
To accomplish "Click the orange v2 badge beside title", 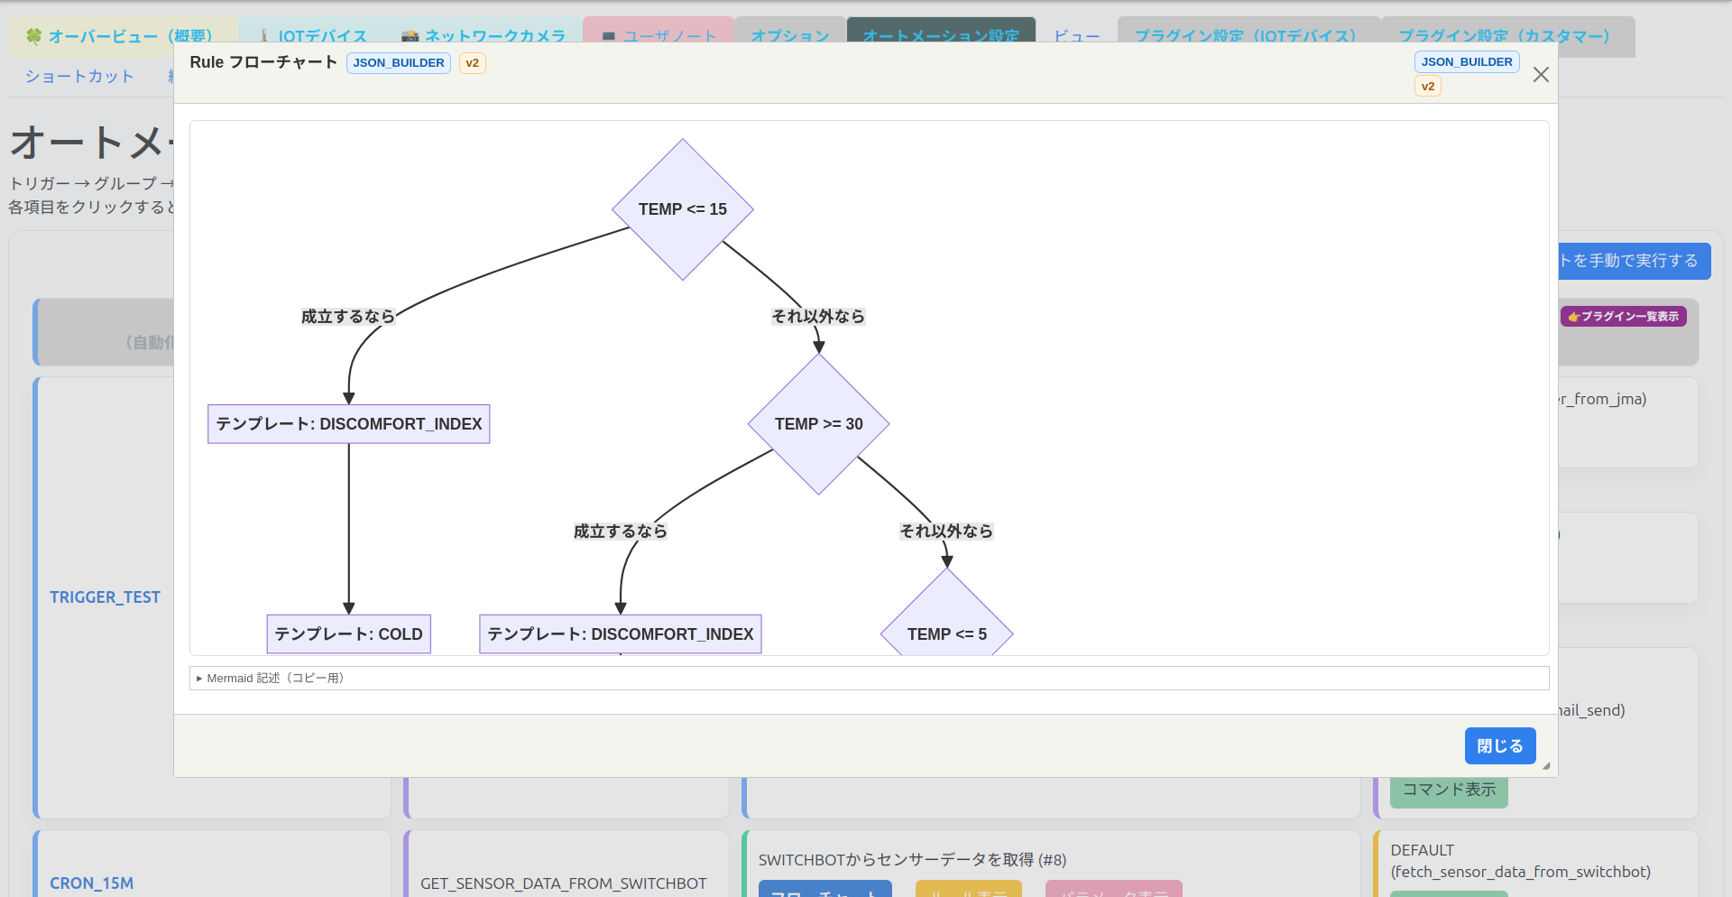I will pyautogui.click(x=472, y=63).
